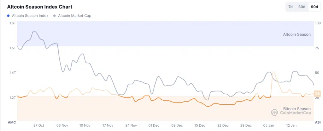Click the Bitcoin Season zone label
The image size is (323, 131).
coord(297,109)
